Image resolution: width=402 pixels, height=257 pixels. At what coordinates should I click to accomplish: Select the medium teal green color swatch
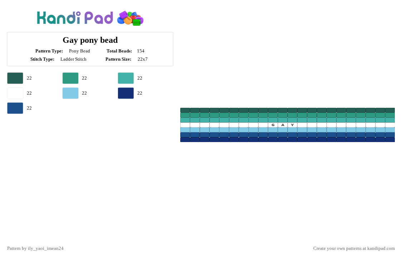pos(70,78)
